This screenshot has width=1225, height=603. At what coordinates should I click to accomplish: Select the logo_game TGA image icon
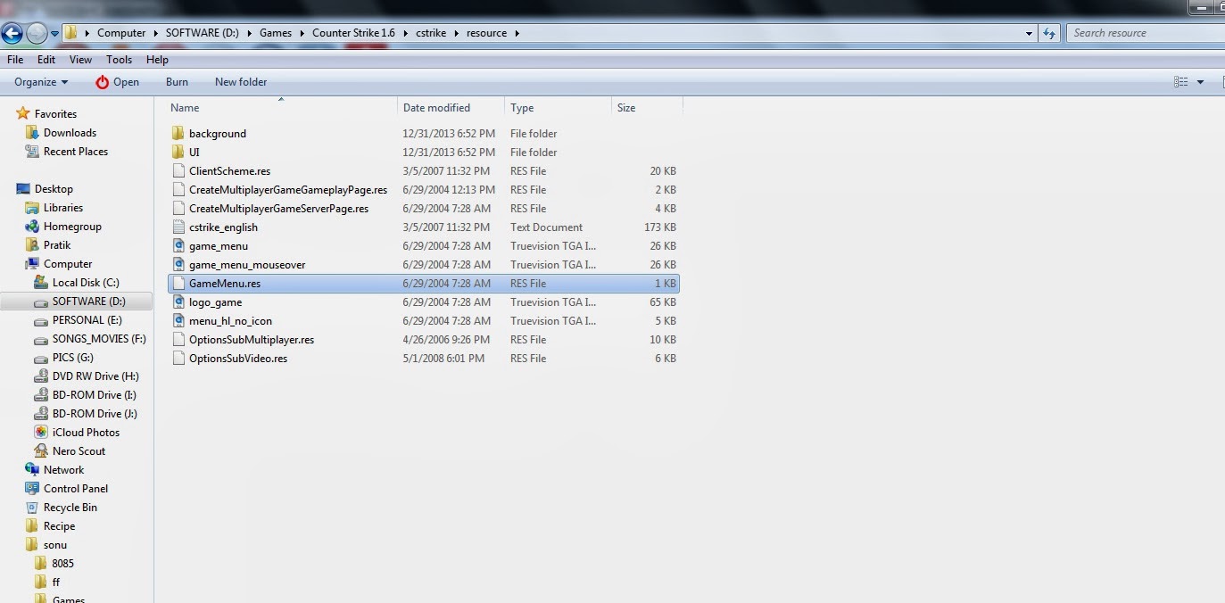[x=178, y=302]
